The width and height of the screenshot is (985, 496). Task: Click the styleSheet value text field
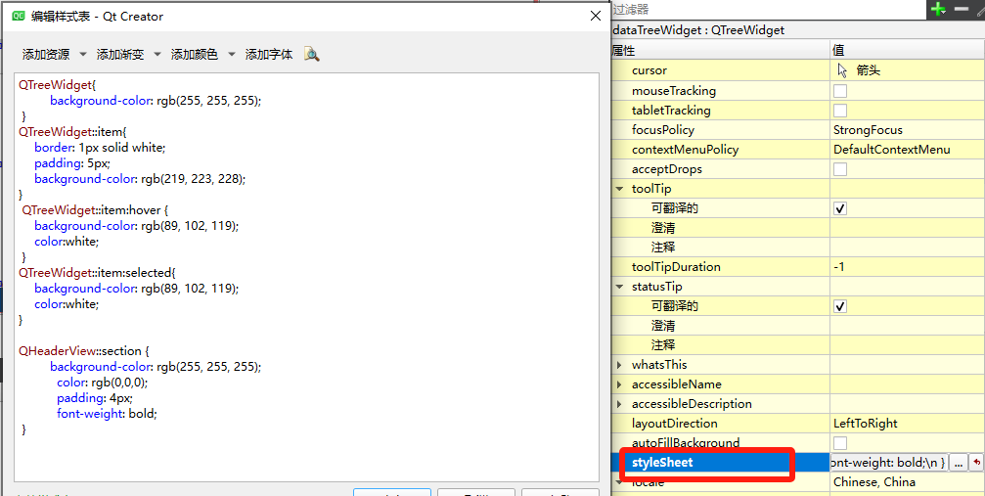point(888,463)
